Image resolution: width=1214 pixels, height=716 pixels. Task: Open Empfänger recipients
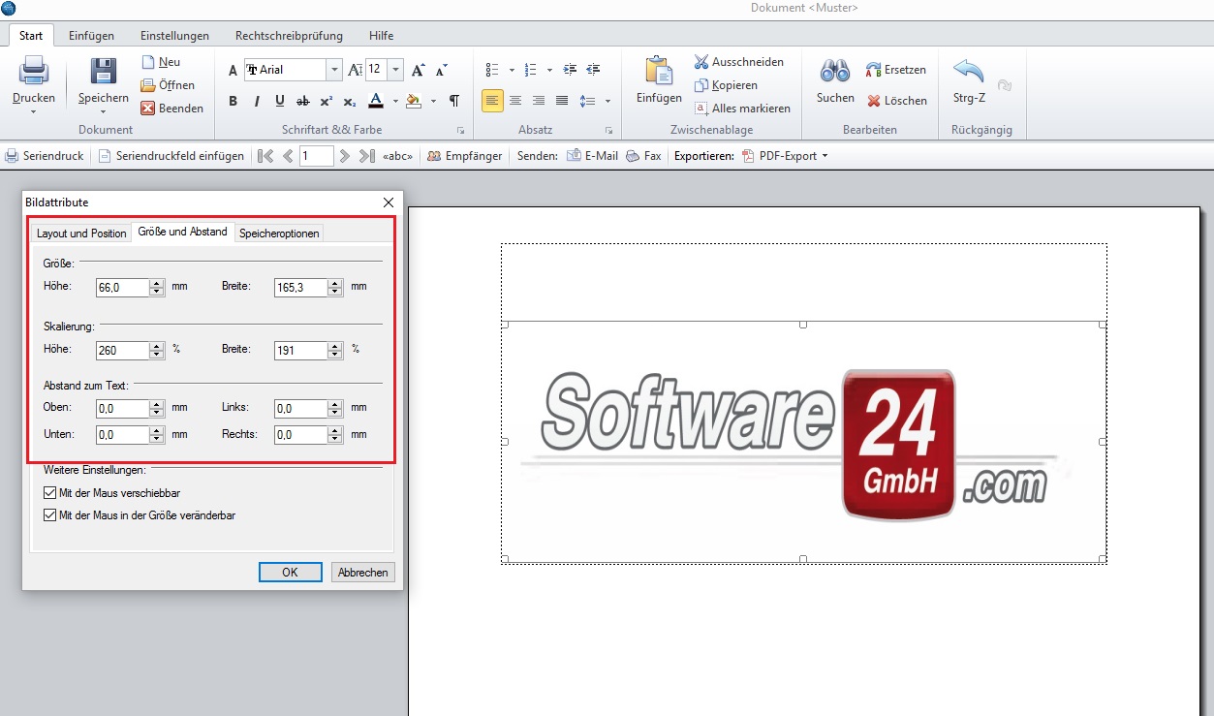pos(465,156)
